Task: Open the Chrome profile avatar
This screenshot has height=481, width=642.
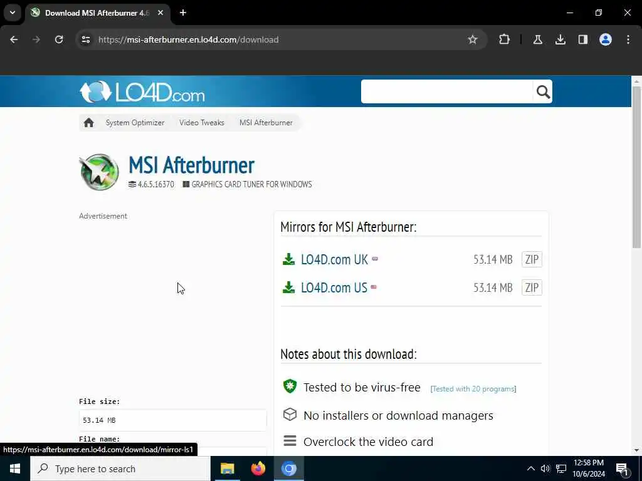Action: (605, 39)
